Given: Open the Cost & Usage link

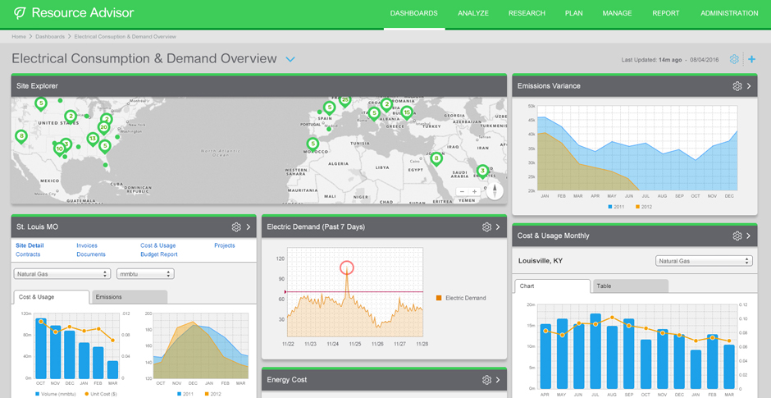Looking at the screenshot, I should 157,245.
